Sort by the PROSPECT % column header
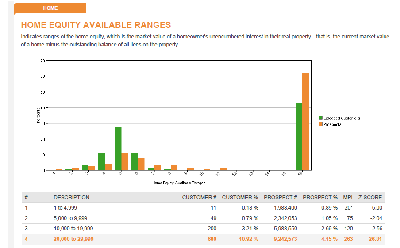 coord(320,198)
